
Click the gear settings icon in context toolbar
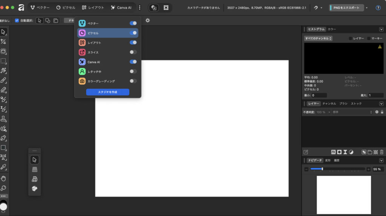tap(147, 20)
